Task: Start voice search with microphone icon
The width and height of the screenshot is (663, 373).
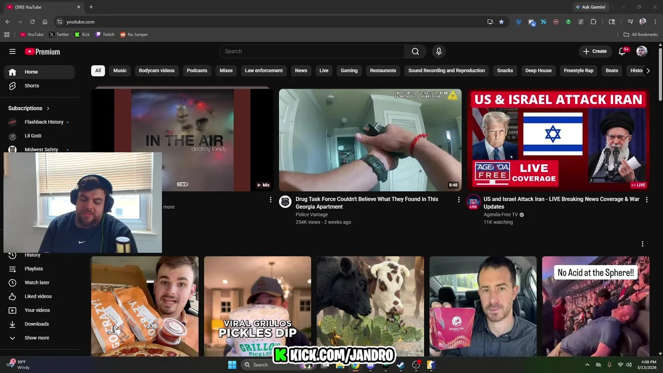Action: (x=439, y=51)
